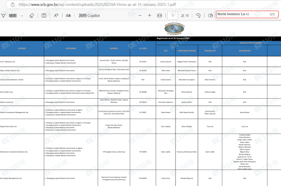Click the P.O. BOX column header
The image size is (281, 186).
pyautogui.click(x=143, y=48)
